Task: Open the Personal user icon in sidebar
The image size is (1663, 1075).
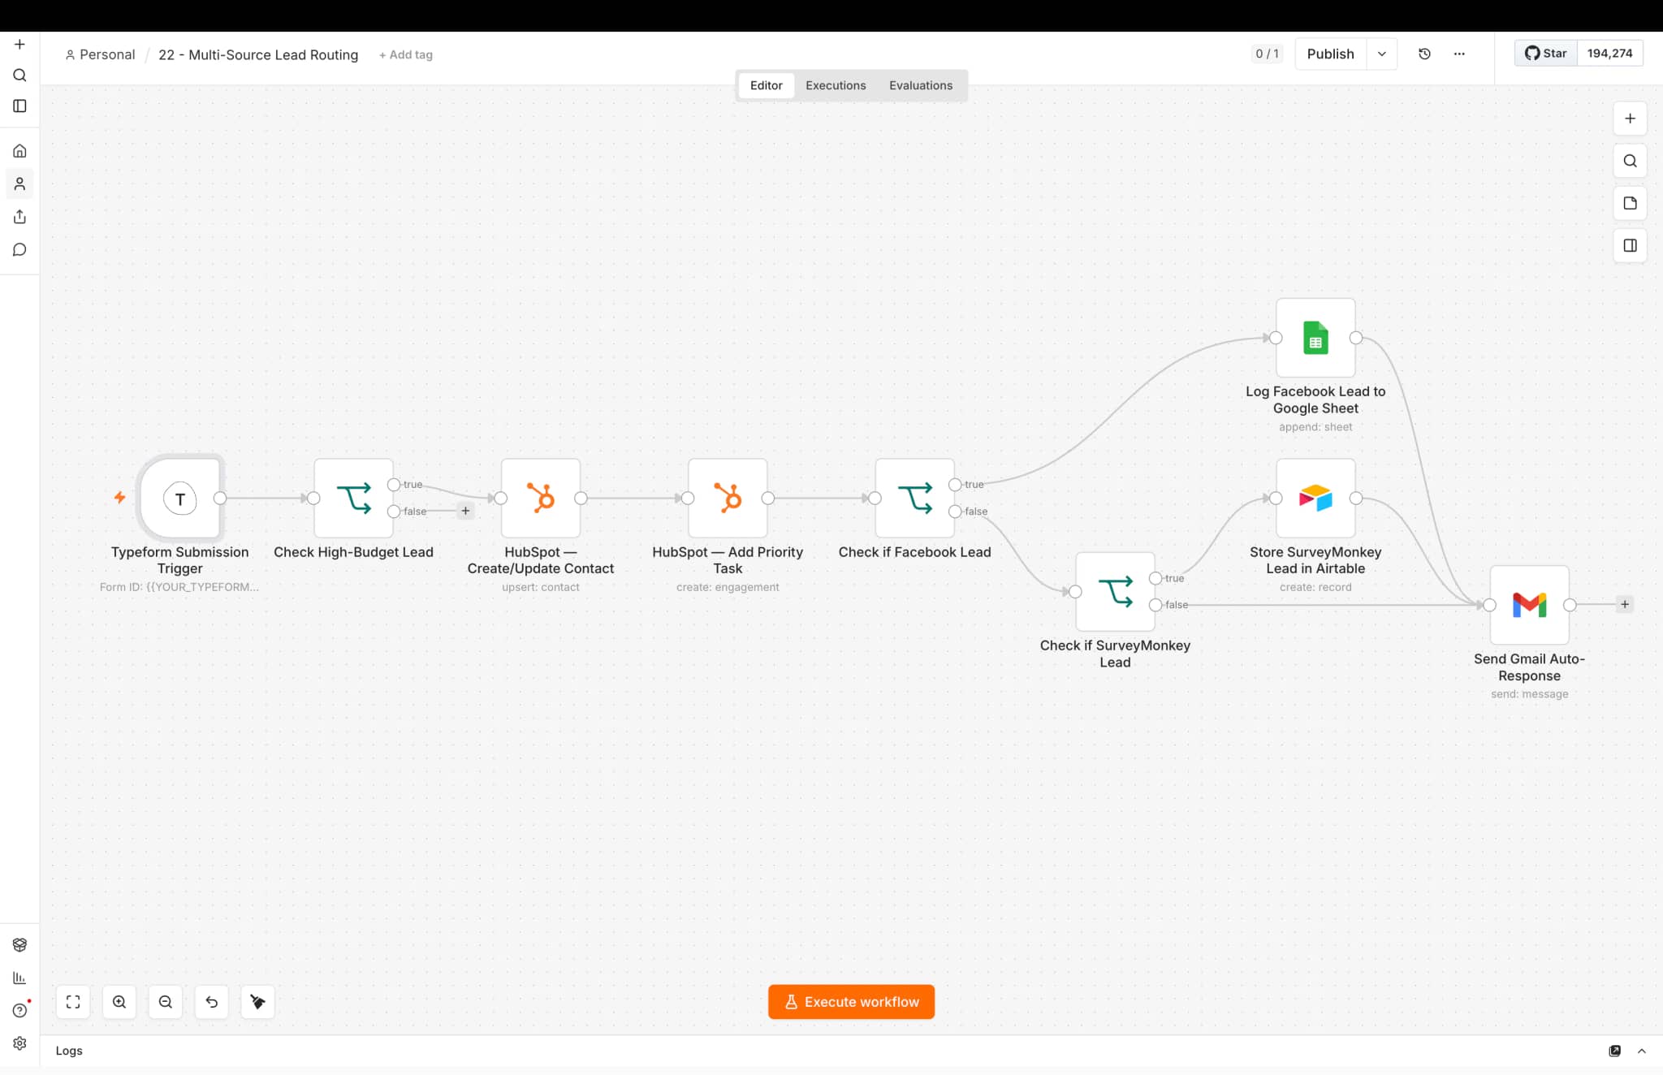Action: coord(19,184)
